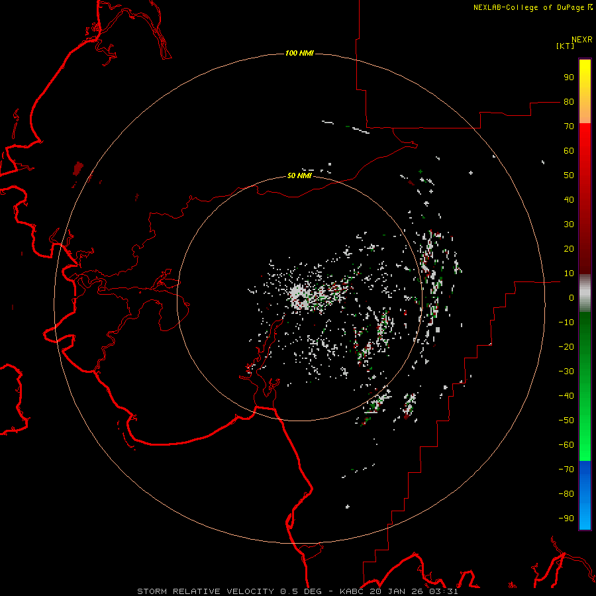Click the -10 value on the velocity scale
Viewport: 596px width, 596px height.
(x=566, y=323)
